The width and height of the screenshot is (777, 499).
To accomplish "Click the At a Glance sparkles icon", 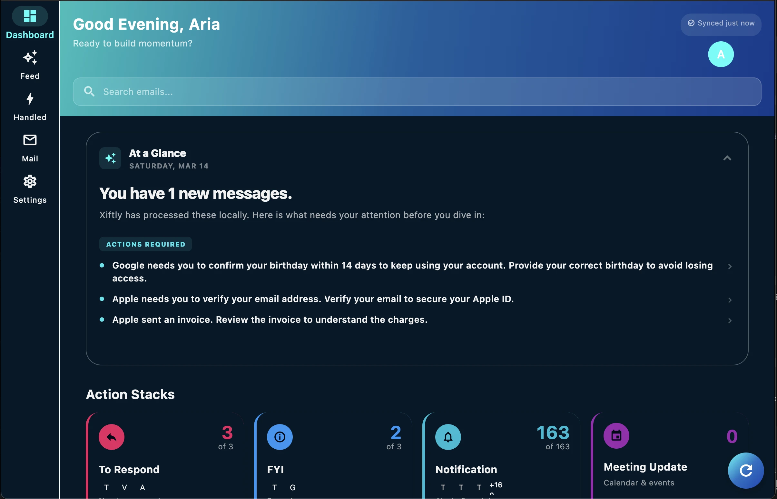I will 110,158.
